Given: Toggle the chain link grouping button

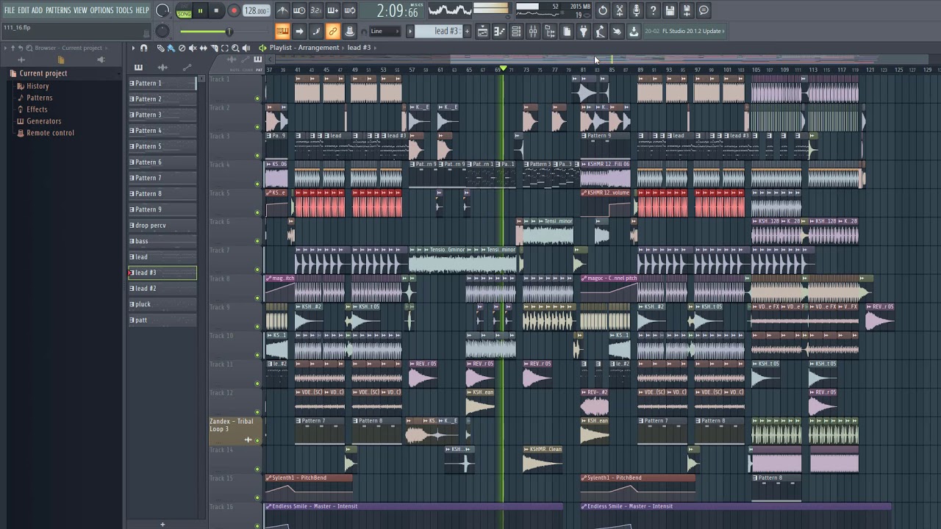Looking at the screenshot, I should [x=333, y=31].
